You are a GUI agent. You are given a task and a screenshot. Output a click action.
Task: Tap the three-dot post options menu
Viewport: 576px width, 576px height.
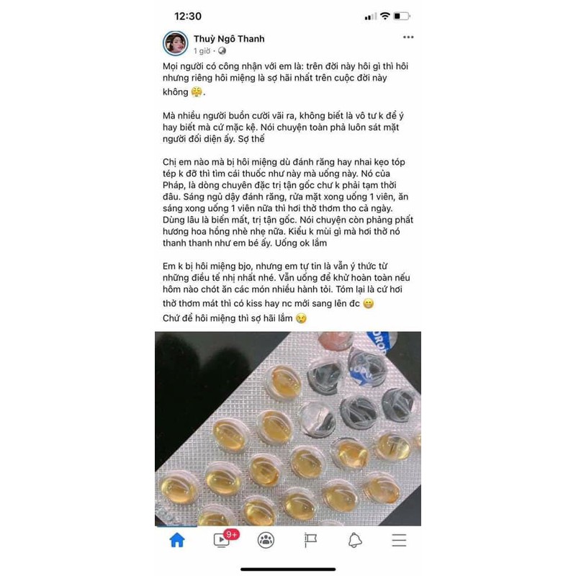pos(408,37)
